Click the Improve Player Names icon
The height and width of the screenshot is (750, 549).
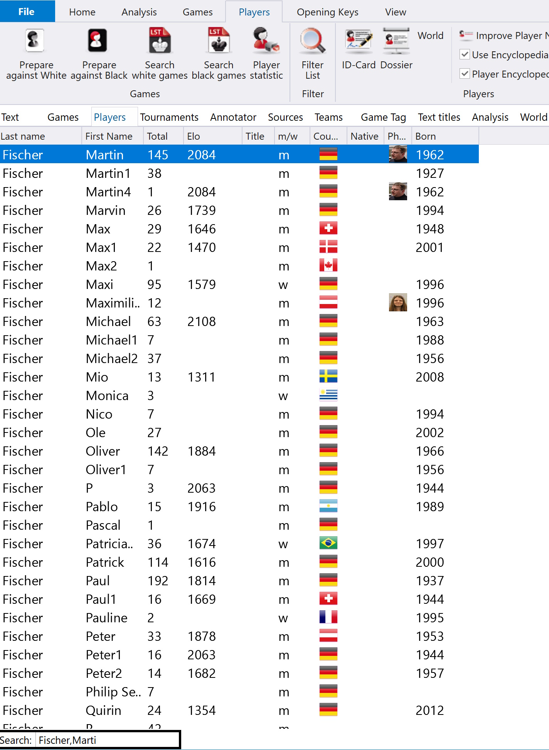point(466,35)
